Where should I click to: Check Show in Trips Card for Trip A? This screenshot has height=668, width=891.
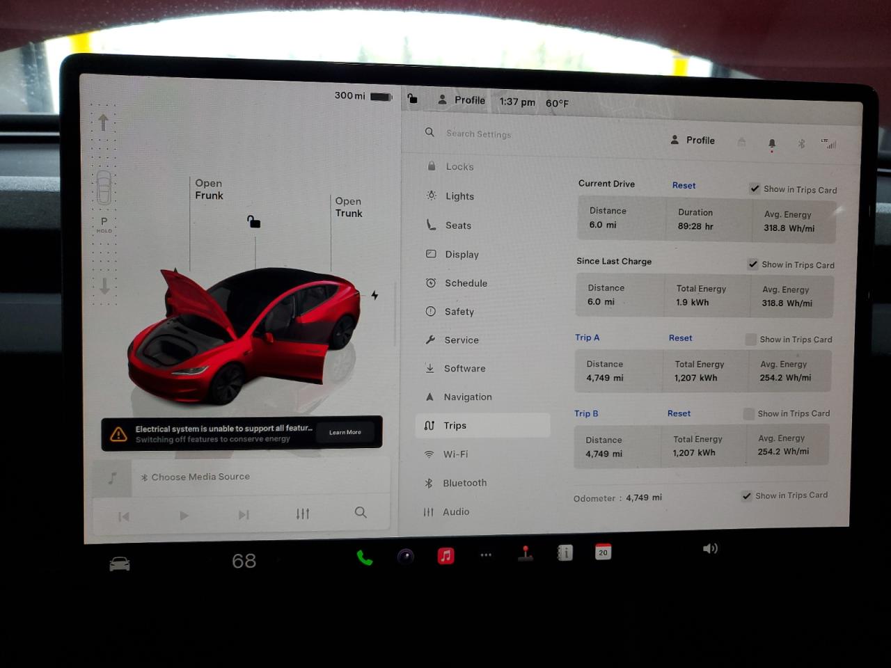(x=751, y=339)
